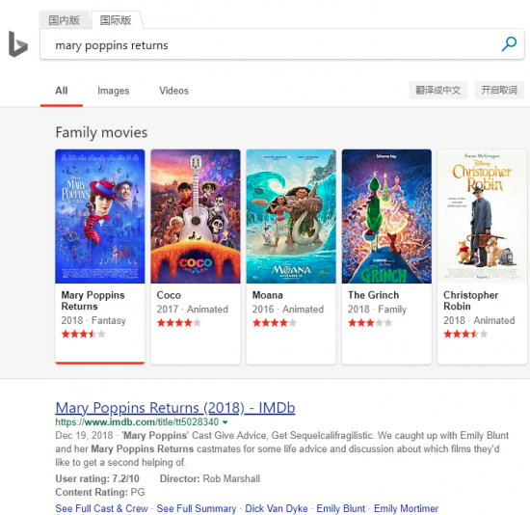Click the Moana card title

point(267,295)
